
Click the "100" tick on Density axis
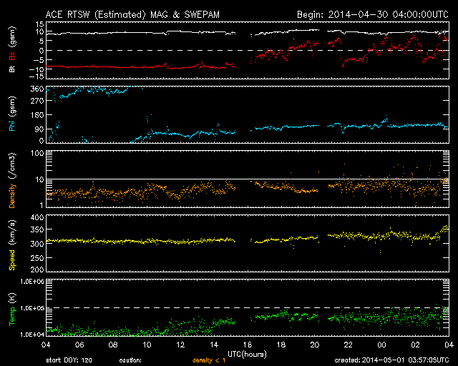pos(39,153)
